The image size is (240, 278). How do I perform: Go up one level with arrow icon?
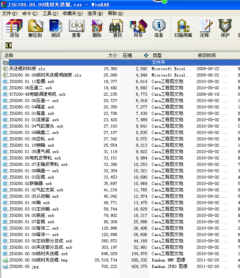pos(9,45)
